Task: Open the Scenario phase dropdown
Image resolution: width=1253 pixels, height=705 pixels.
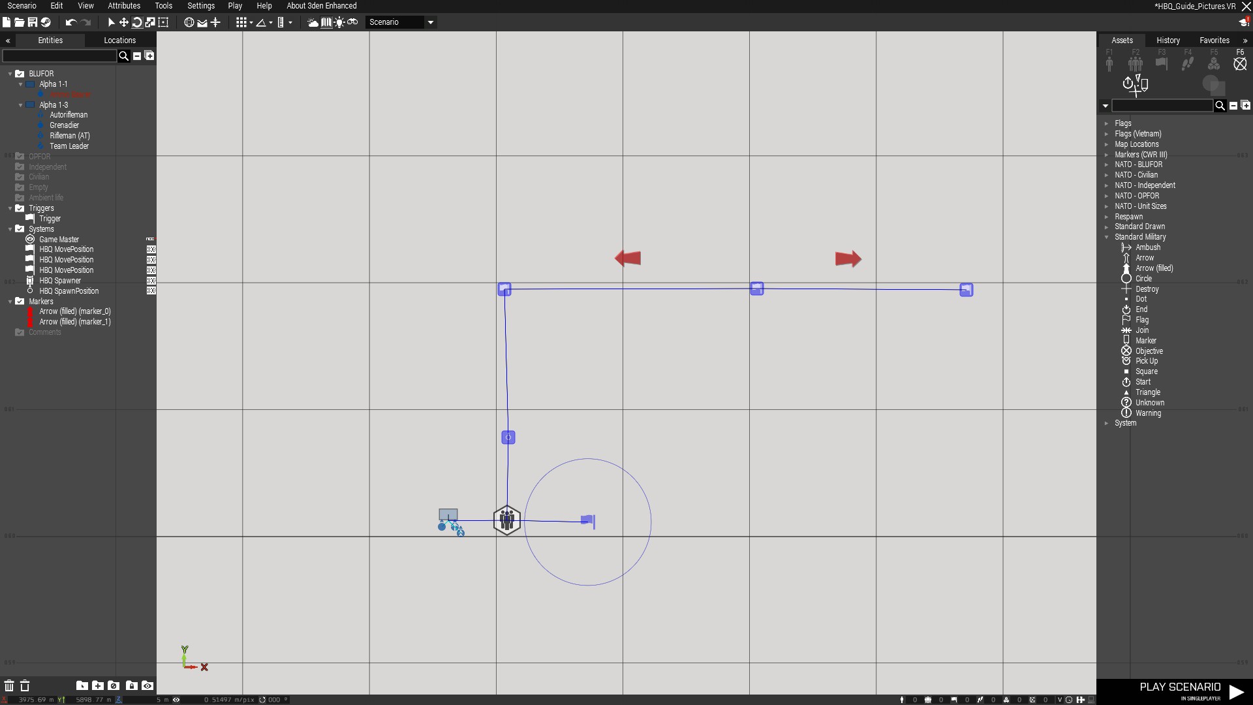Action: coord(401,22)
